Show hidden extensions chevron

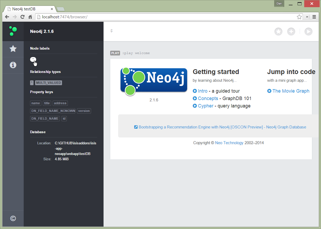(x=307, y=17)
